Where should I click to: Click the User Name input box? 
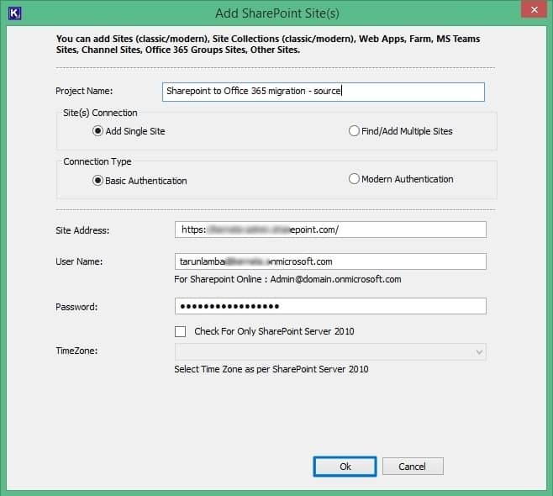(330, 261)
